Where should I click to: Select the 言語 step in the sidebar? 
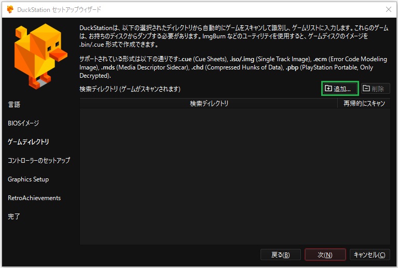(14, 105)
